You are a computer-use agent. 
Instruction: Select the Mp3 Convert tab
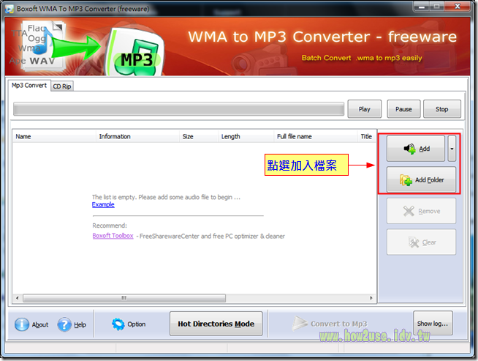29,86
